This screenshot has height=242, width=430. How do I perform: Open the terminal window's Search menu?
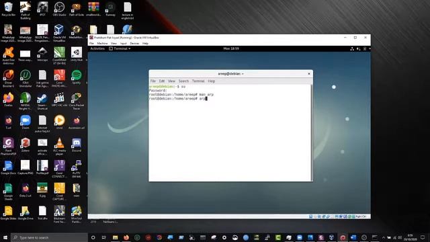pyautogui.click(x=183, y=81)
